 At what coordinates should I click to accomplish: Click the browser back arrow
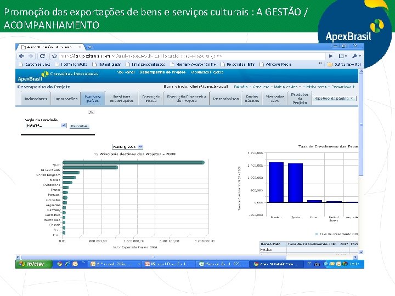tap(21, 56)
